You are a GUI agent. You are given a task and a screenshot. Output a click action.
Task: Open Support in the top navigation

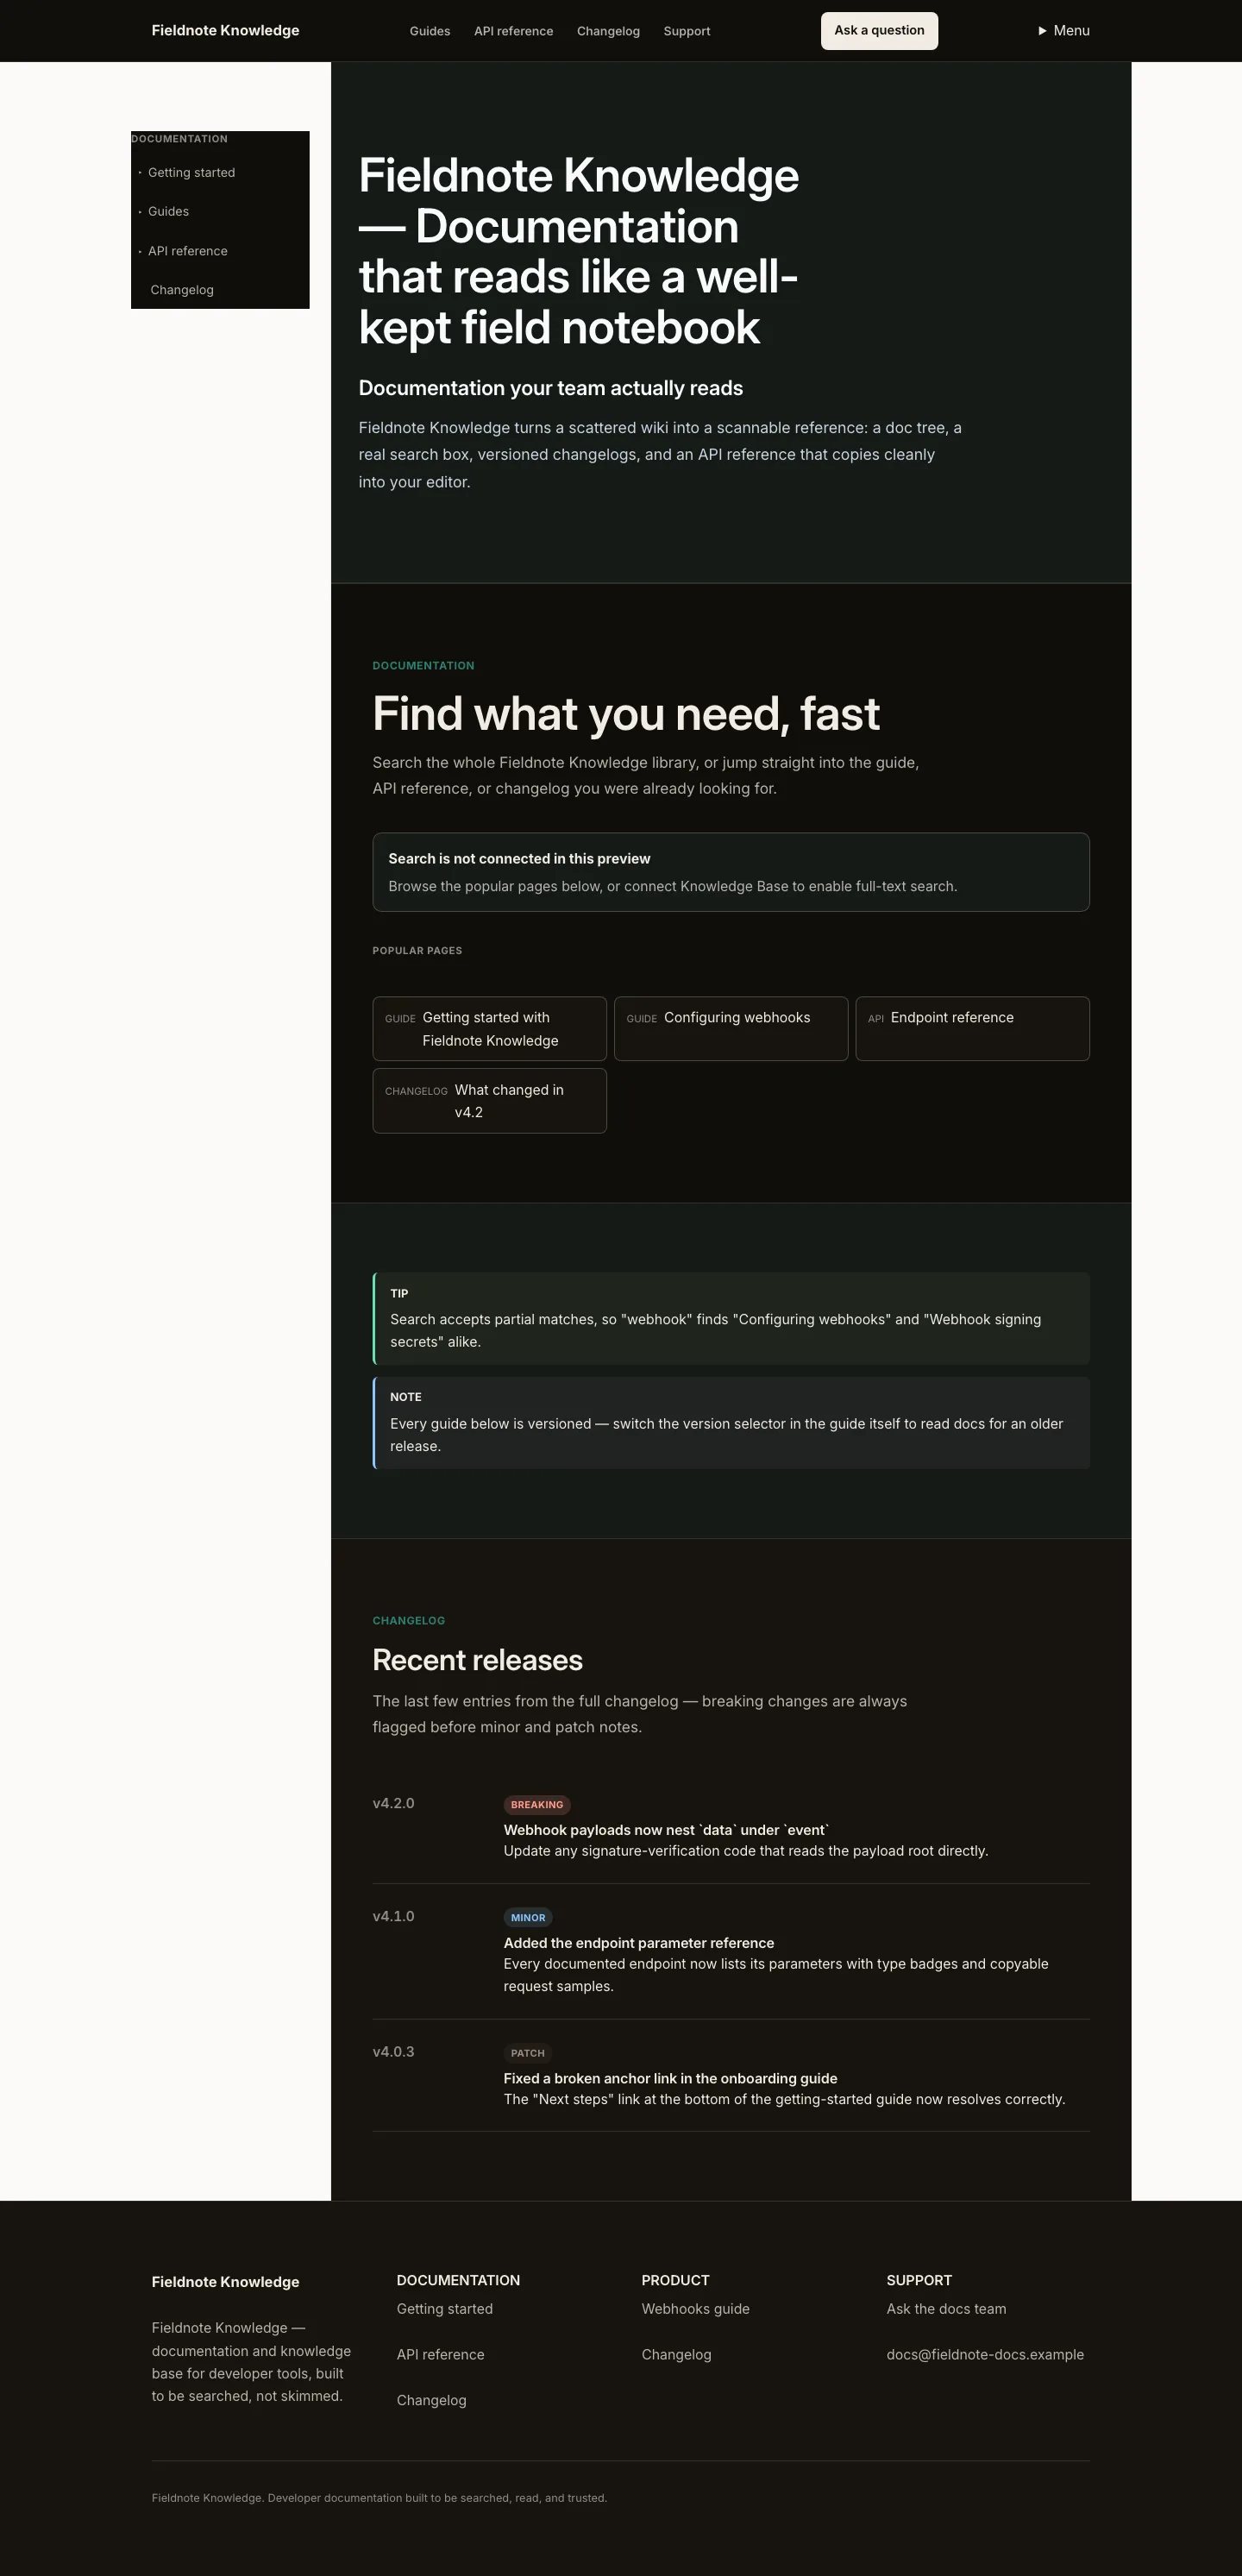tap(687, 31)
